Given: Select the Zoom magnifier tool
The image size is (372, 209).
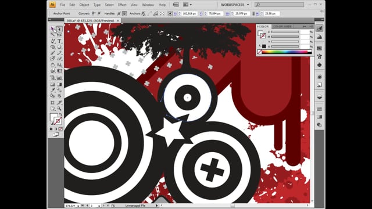Looking at the screenshot, I should pyautogui.click(x=59, y=109).
